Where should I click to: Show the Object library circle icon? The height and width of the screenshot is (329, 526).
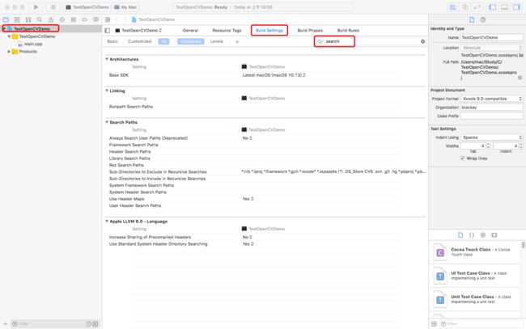483,235
